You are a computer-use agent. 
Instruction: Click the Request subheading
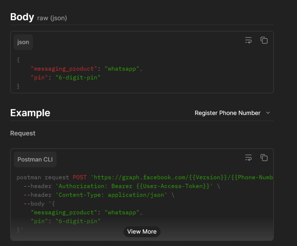pos(23,133)
